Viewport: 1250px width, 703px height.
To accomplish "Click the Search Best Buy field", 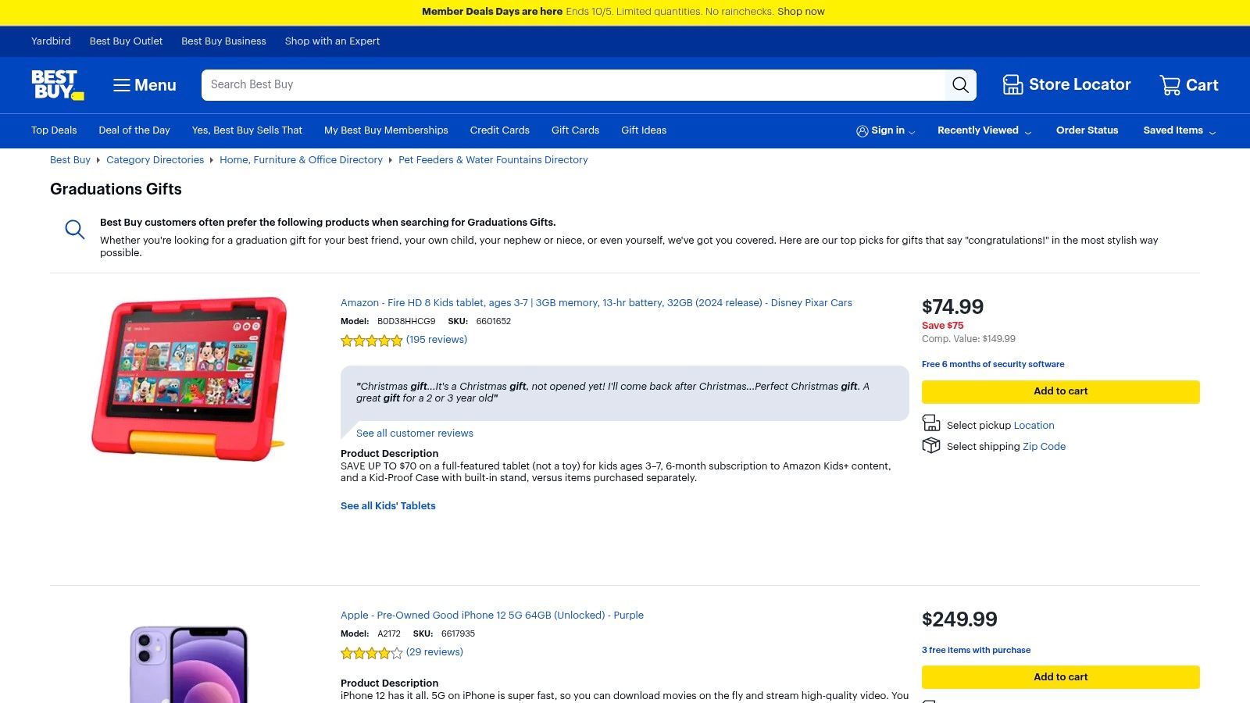I will coord(572,85).
